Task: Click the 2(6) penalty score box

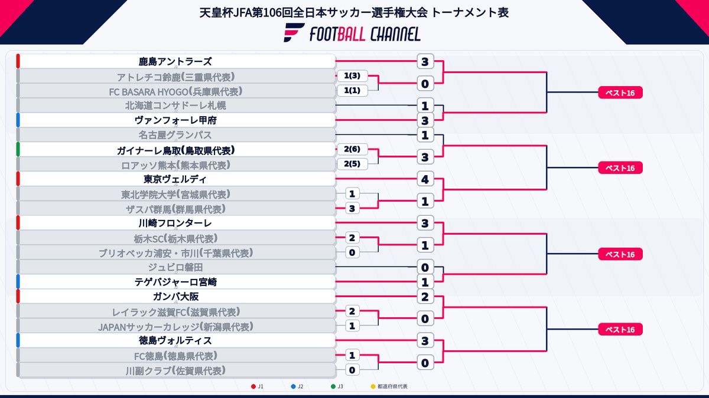Action: 352,150
